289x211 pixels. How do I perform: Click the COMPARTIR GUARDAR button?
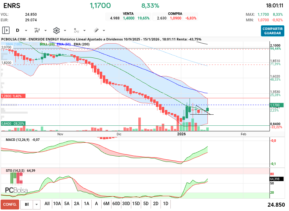pyautogui.click(x=273, y=31)
